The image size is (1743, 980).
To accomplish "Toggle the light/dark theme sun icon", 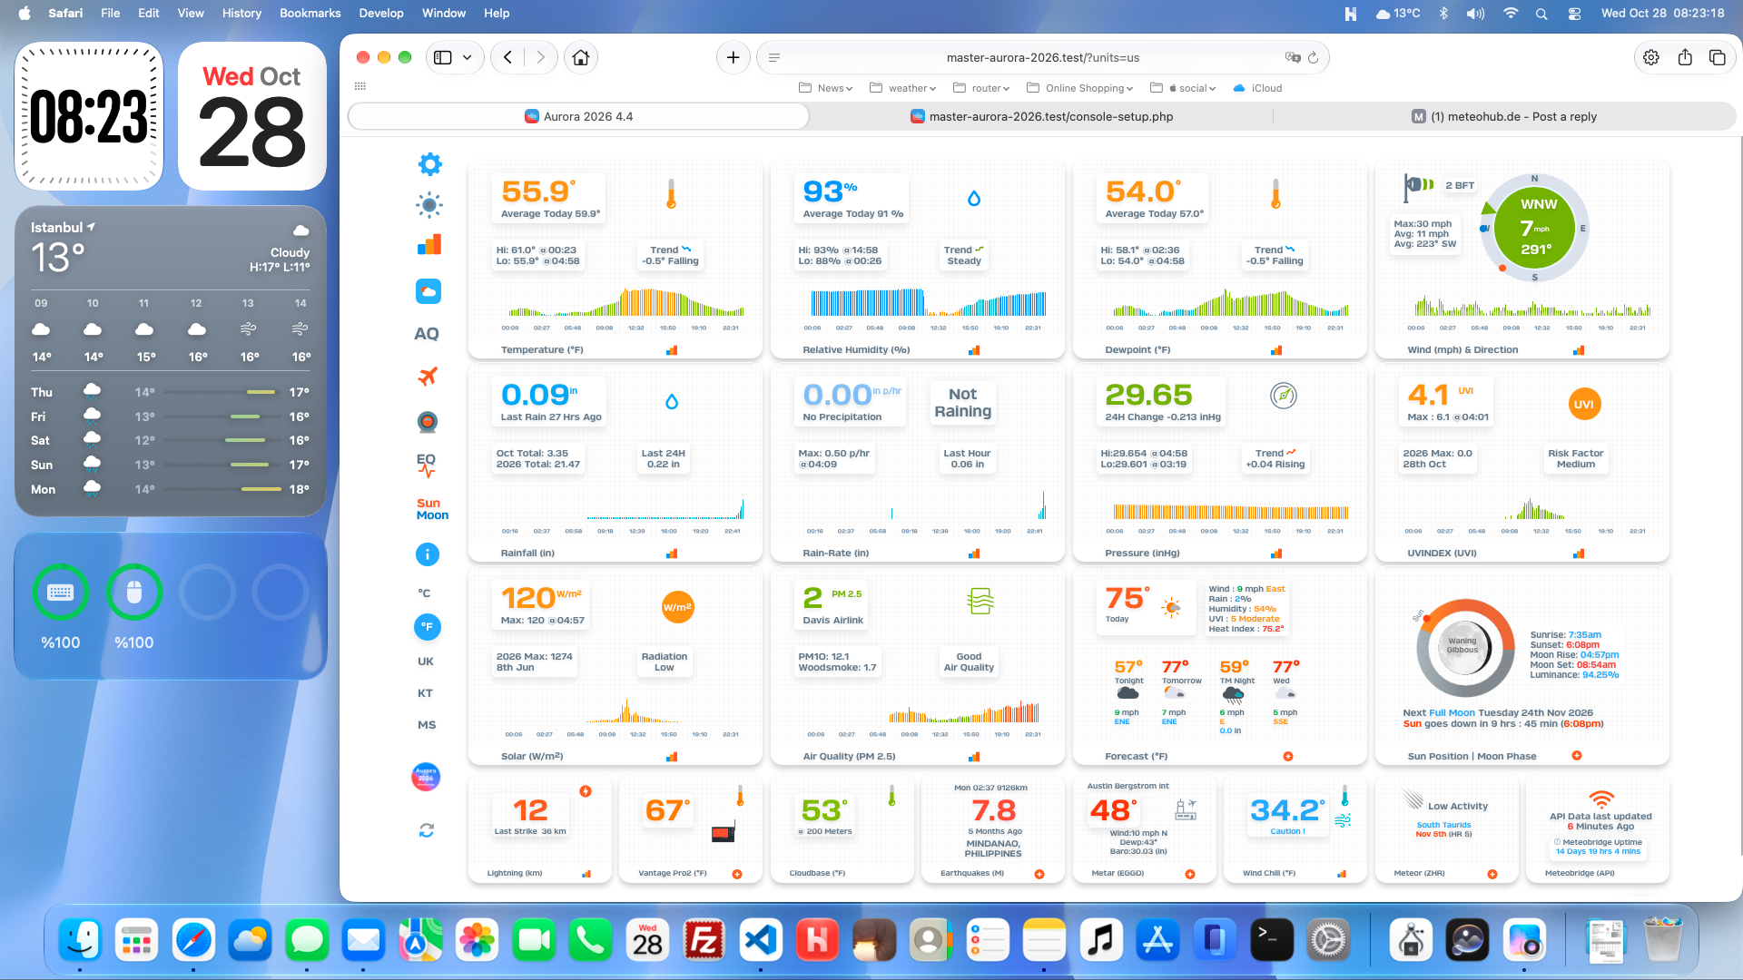I will point(428,205).
